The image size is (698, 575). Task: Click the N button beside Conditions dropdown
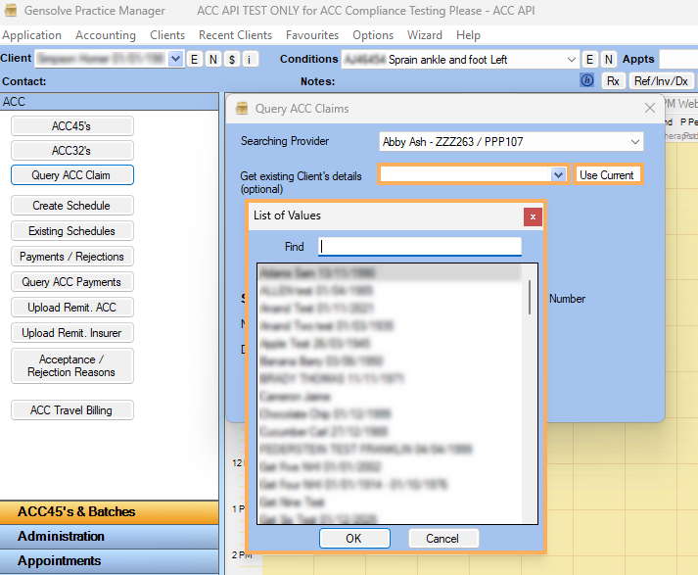click(608, 60)
